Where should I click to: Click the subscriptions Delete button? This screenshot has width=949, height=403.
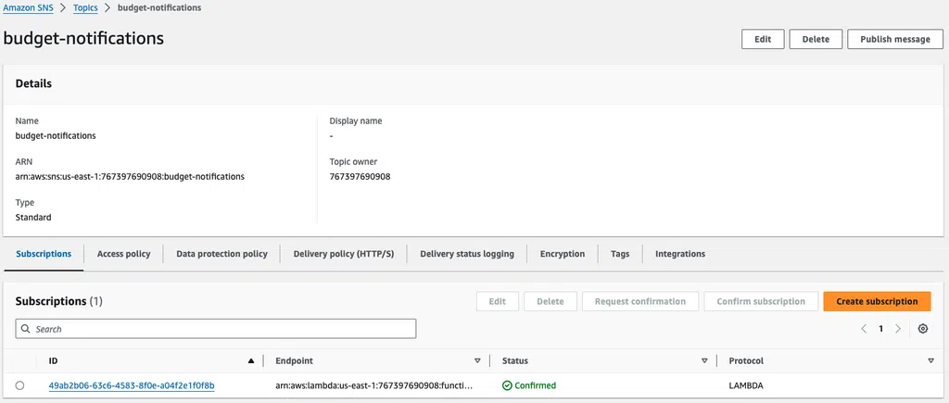coord(550,301)
